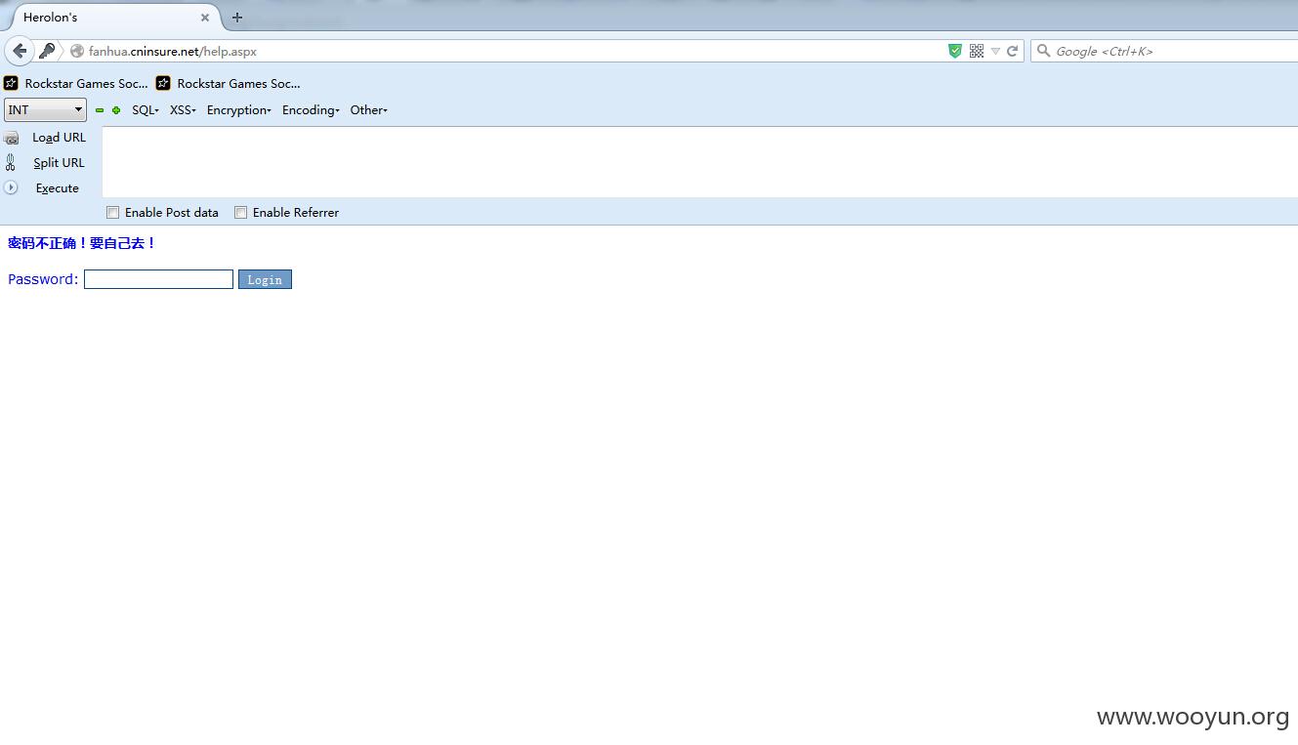
Task: Click the magnifier icon in Google search box
Action: click(x=1043, y=51)
